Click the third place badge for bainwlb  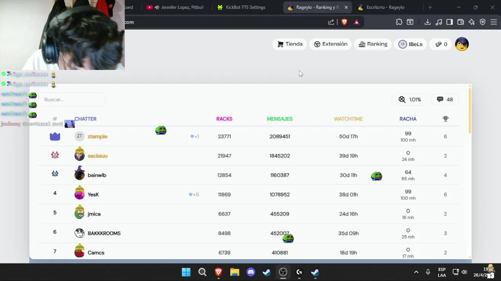(x=55, y=174)
